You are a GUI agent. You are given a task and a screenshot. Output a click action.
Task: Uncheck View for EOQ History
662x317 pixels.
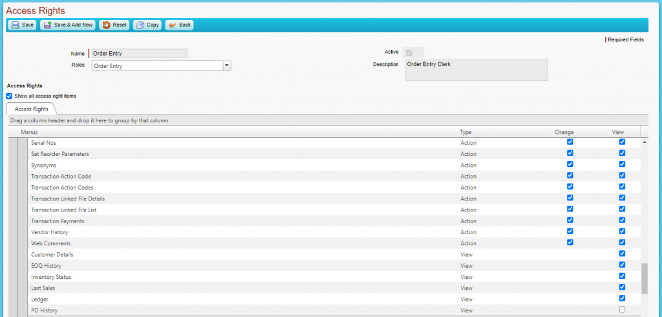[622, 265]
